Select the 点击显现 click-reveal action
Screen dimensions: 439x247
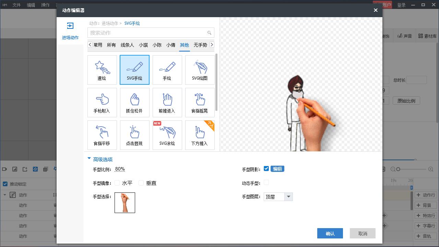(134, 135)
